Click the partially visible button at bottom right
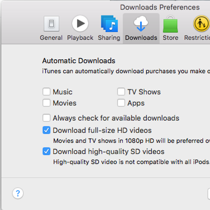This screenshot has height=210, width=210. pyautogui.click(x=209, y=194)
